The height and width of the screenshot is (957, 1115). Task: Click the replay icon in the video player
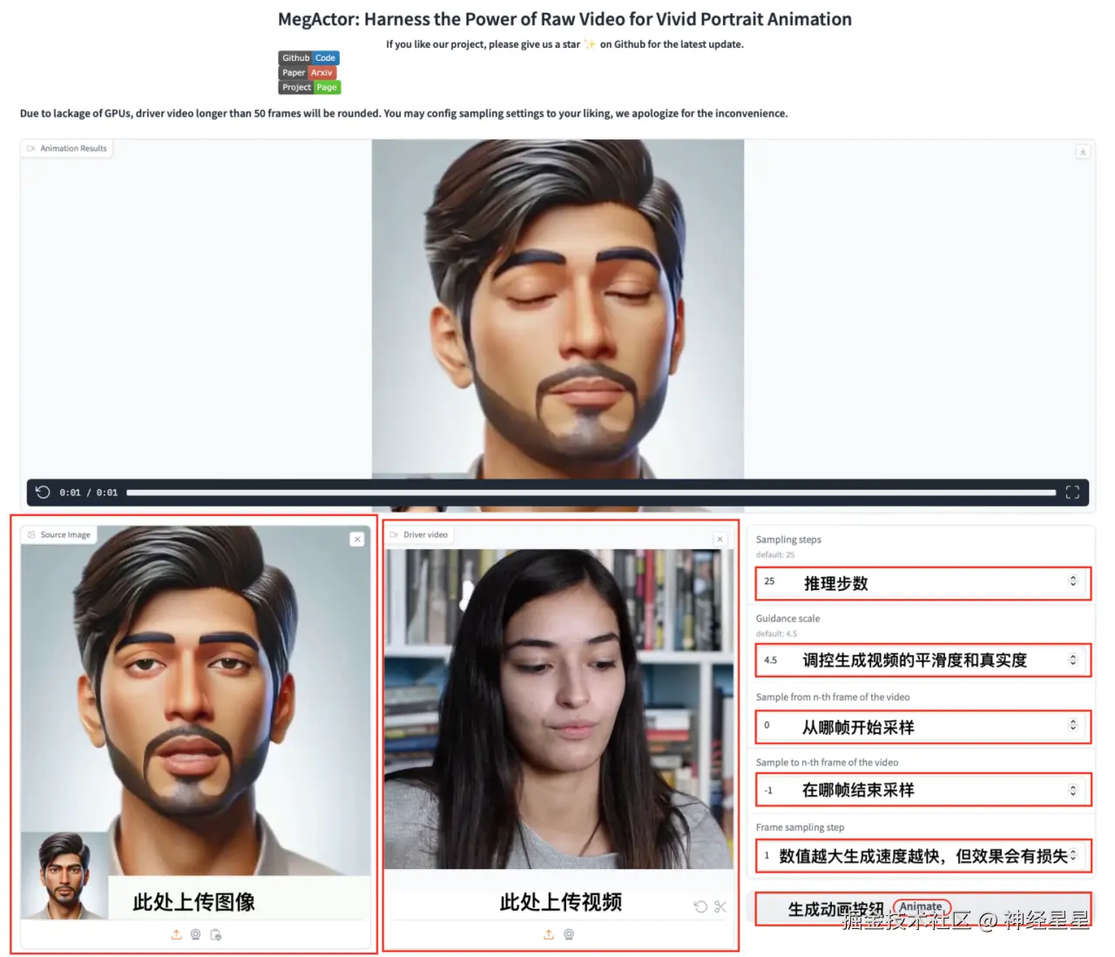pyautogui.click(x=43, y=492)
